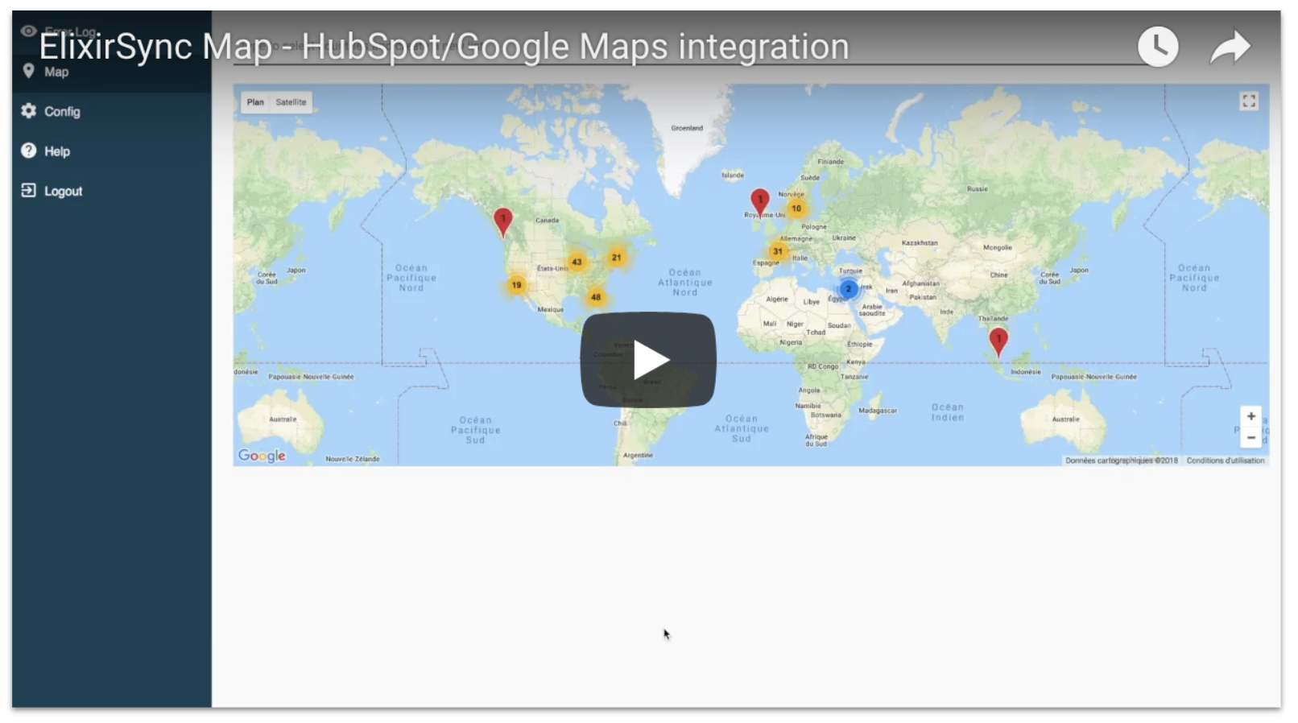Click the Groenland map label
The height and width of the screenshot is (723, 1298).
pyautogui.click(x=687, y=128)
